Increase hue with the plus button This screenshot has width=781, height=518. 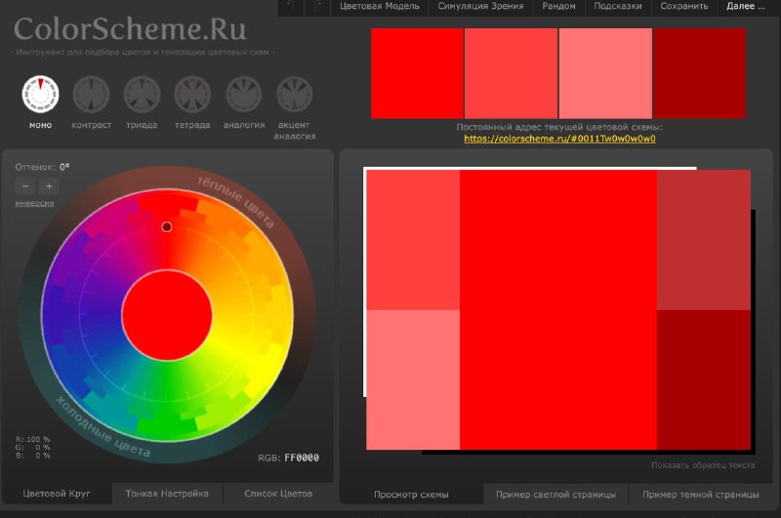click(x=50, y=186)
